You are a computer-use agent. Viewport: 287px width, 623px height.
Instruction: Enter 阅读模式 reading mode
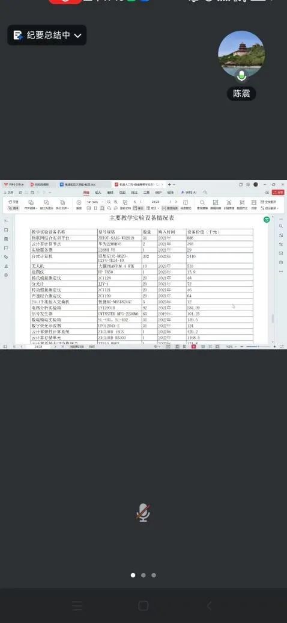(186, 205)
